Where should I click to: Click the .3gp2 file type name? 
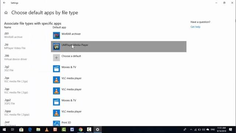tap(7, 100)
